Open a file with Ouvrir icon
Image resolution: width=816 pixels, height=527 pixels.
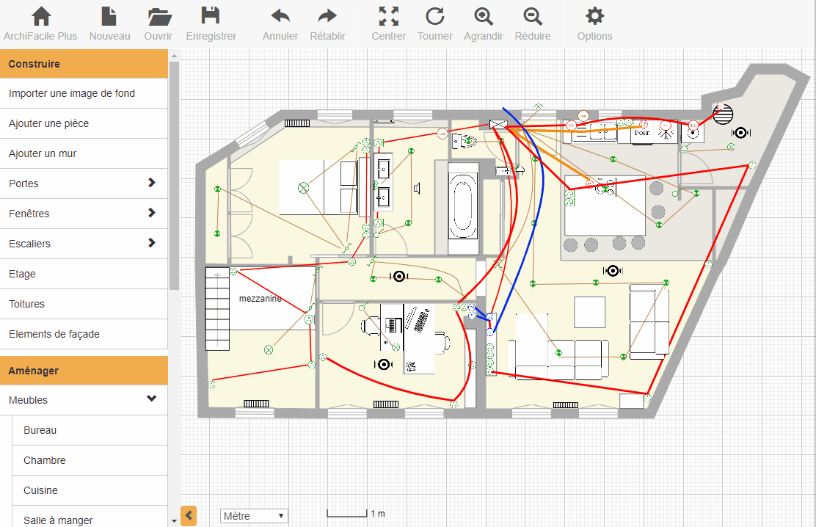(159, 17)
